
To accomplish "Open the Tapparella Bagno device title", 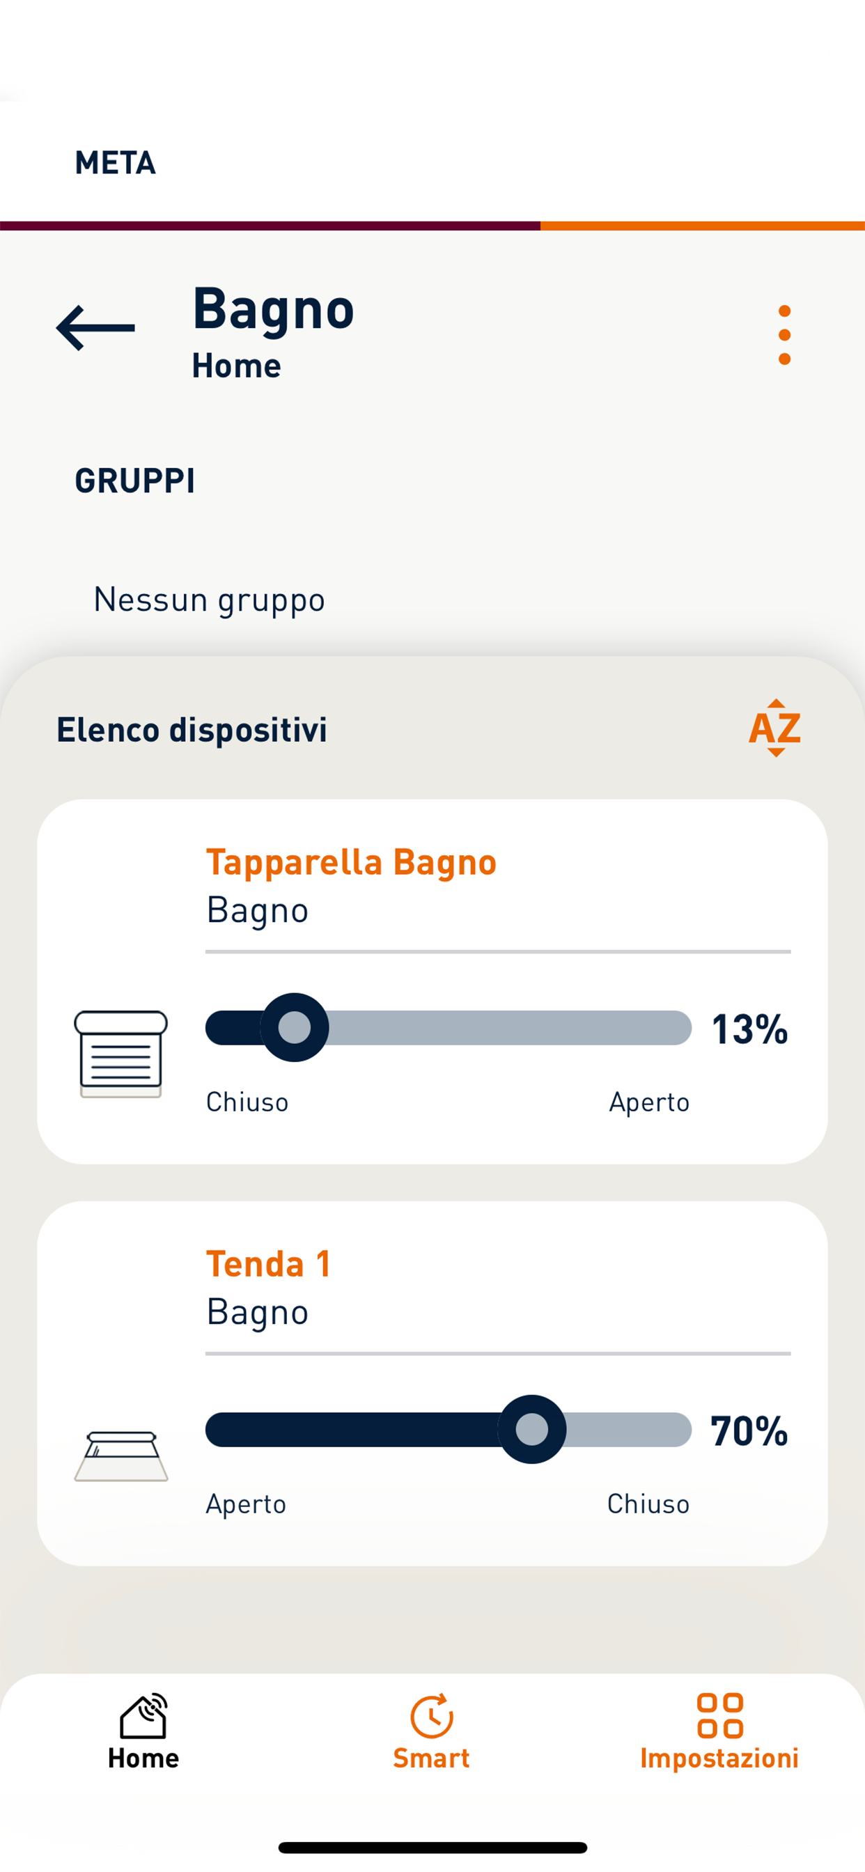I will click(351, 863).
